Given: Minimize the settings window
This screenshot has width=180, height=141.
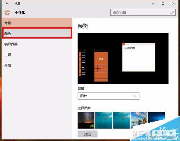Looking at the screenshot, I should (153, 4).
